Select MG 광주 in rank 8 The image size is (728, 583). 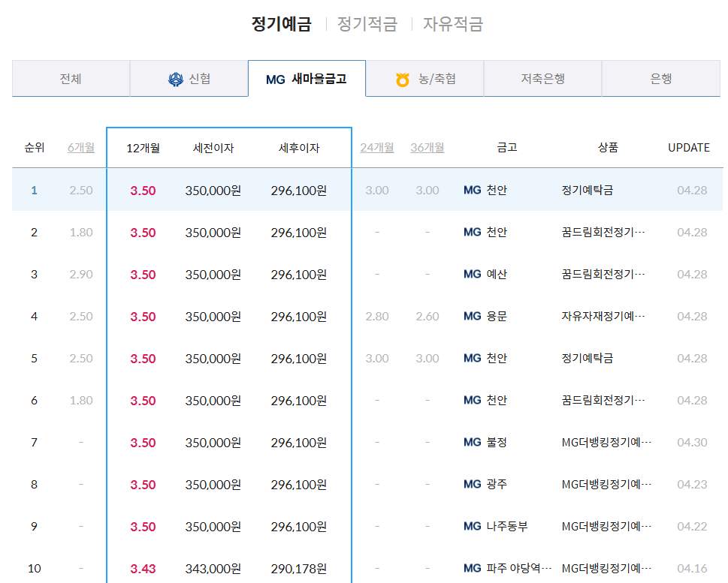[485, 484]
